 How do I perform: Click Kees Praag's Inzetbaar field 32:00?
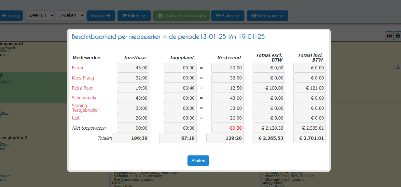[x=133, y=78]
